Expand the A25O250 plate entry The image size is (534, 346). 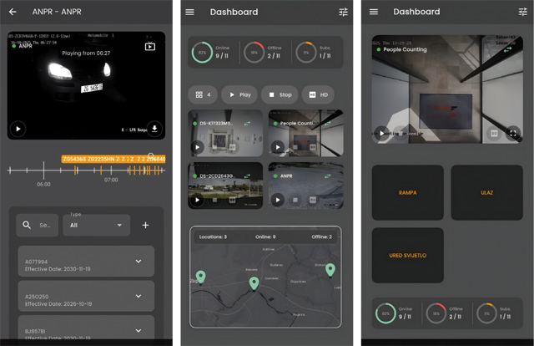(139, 296)
